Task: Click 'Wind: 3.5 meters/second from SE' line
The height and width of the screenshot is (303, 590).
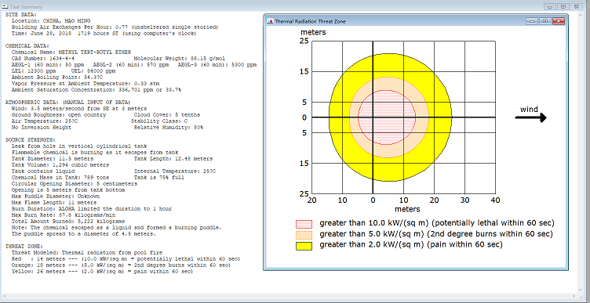Action: coord(79,109)
